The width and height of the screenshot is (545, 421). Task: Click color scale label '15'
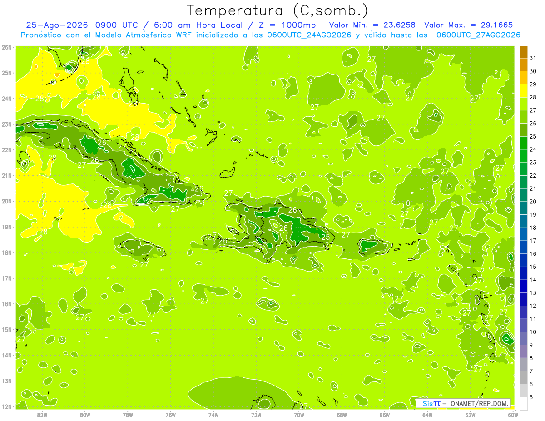(x=533, y=267)
